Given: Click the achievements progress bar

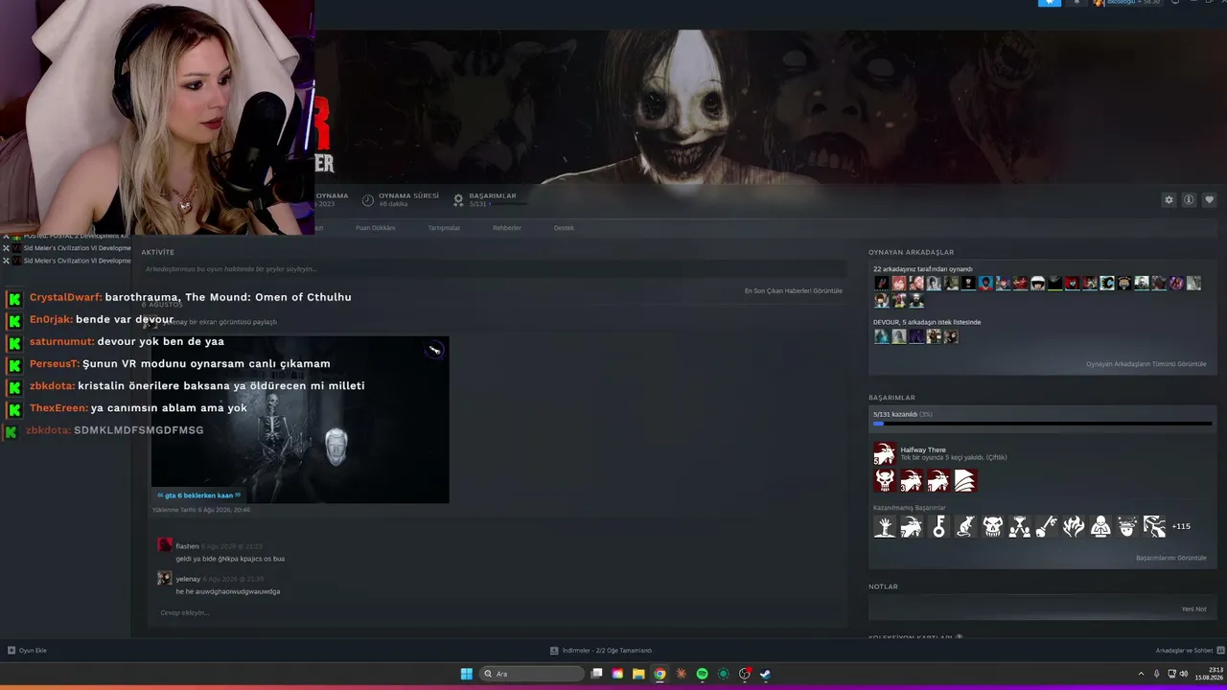Looking at the screenshot, I should [x=1042, y=424].
